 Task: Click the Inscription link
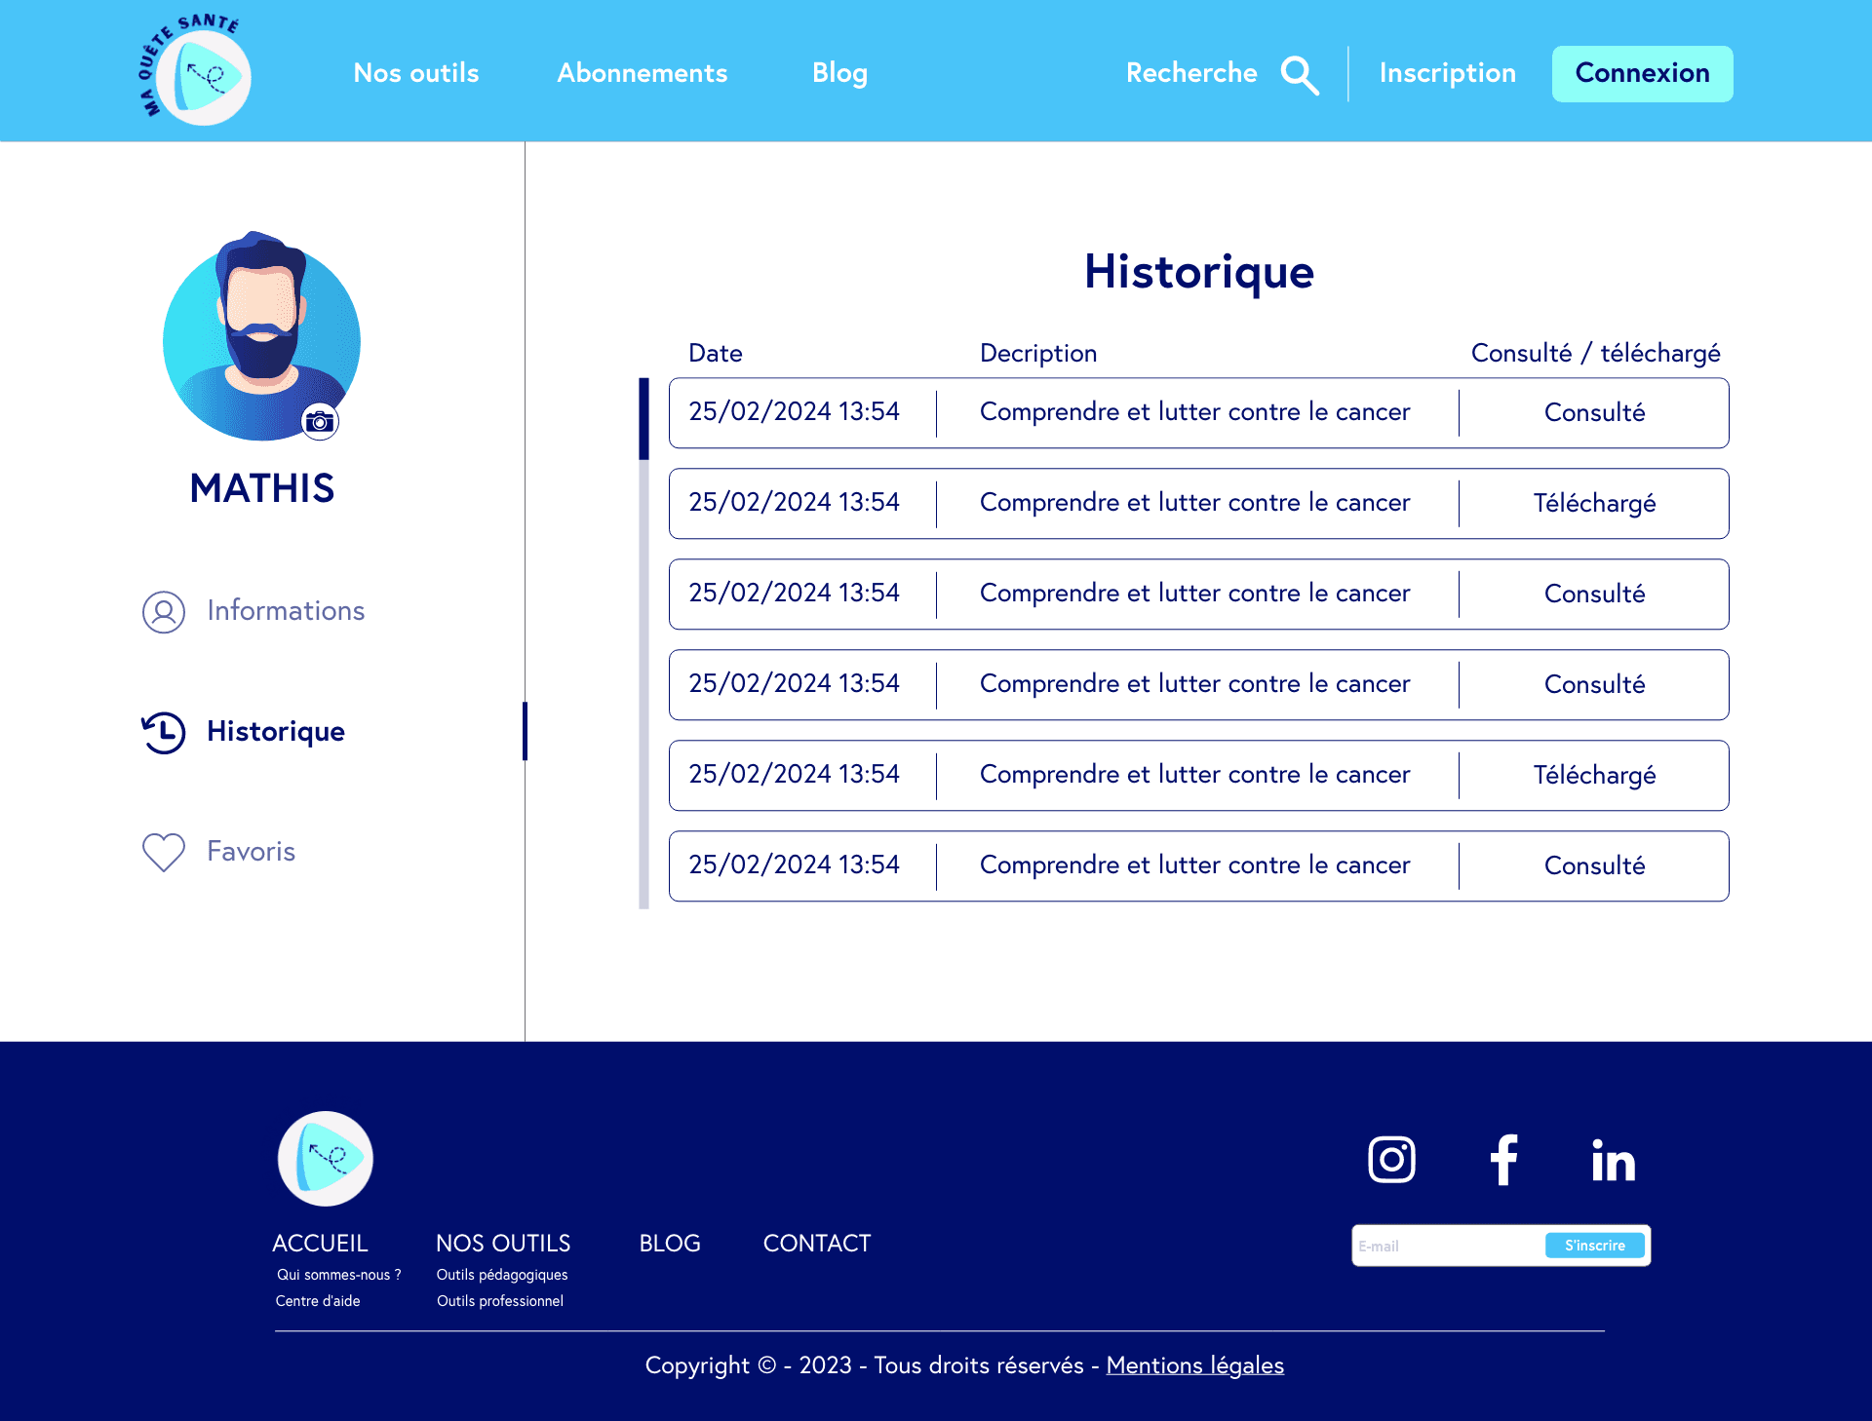pyautogui.click(x=1447, y=73)
